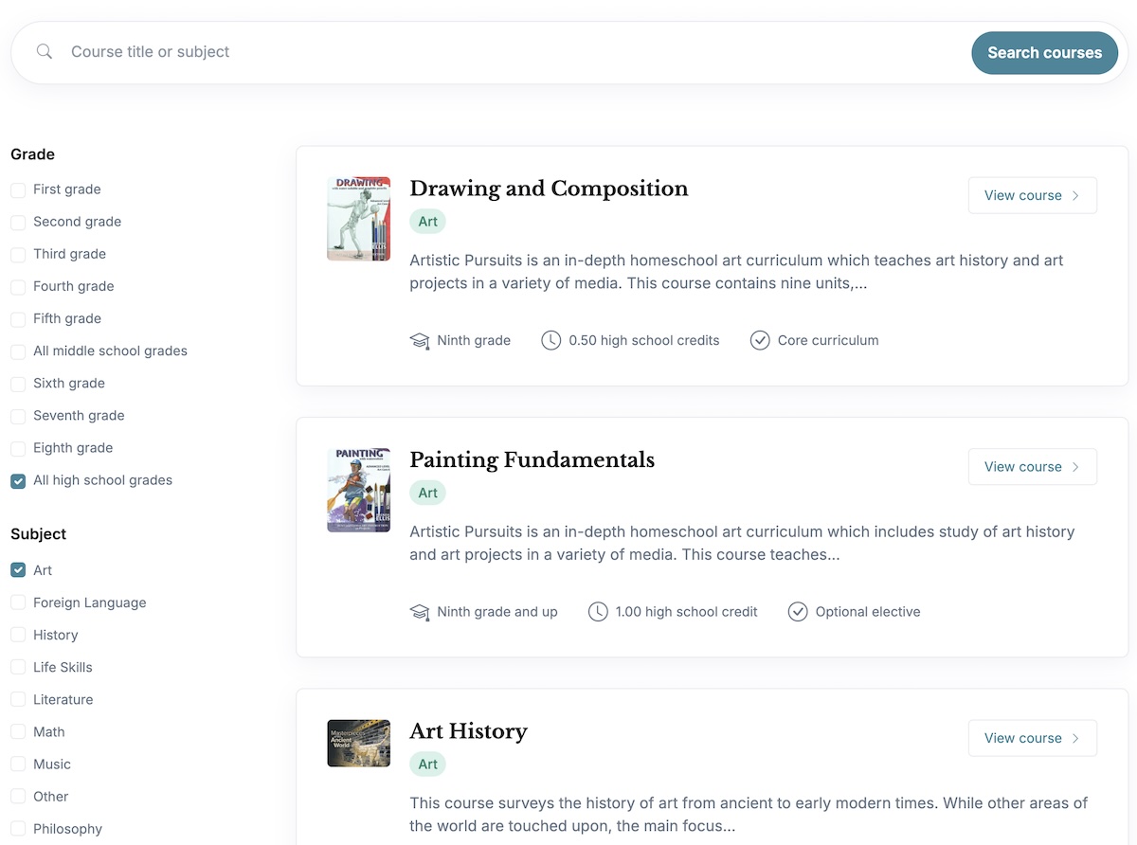
Task: Open the Drawing and Composition title link
Action: pos(549,189)
